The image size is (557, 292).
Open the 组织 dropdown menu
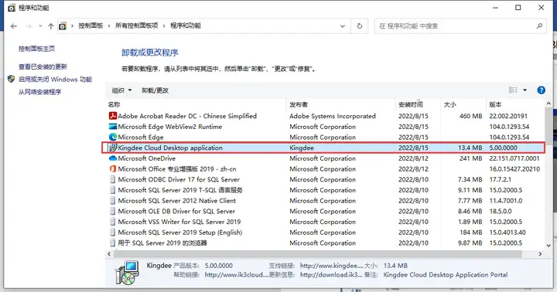tap(122, 90)
